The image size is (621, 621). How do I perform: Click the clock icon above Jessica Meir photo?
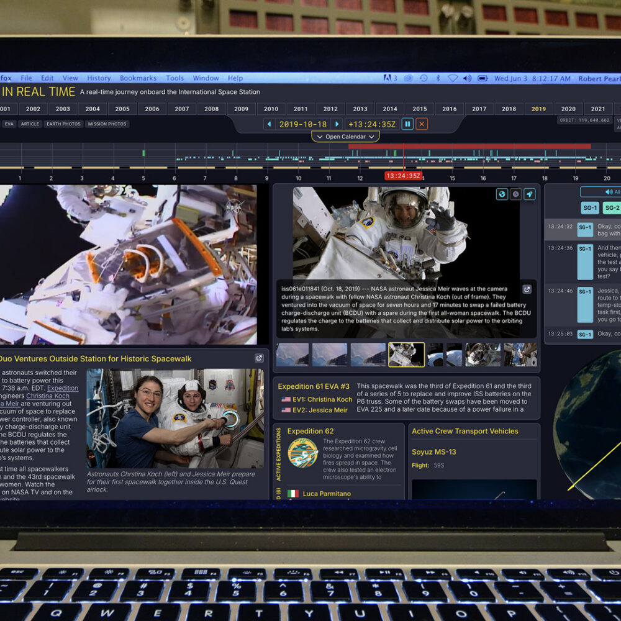coord(515,194)
